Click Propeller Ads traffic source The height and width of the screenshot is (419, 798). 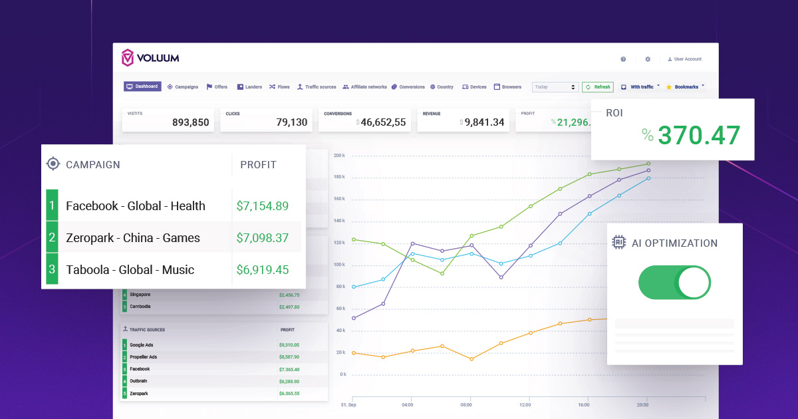coord(143,357)
